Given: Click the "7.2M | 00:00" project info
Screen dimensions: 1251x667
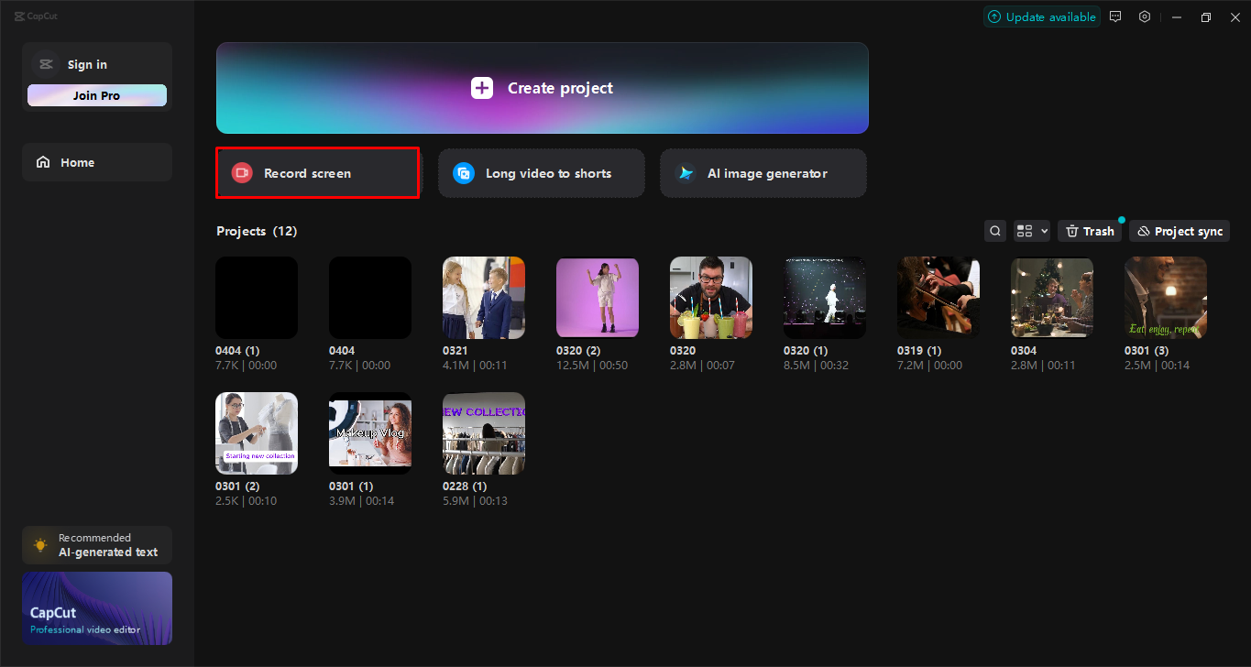Looking at the screenshot, I should (x=930, y=366).
